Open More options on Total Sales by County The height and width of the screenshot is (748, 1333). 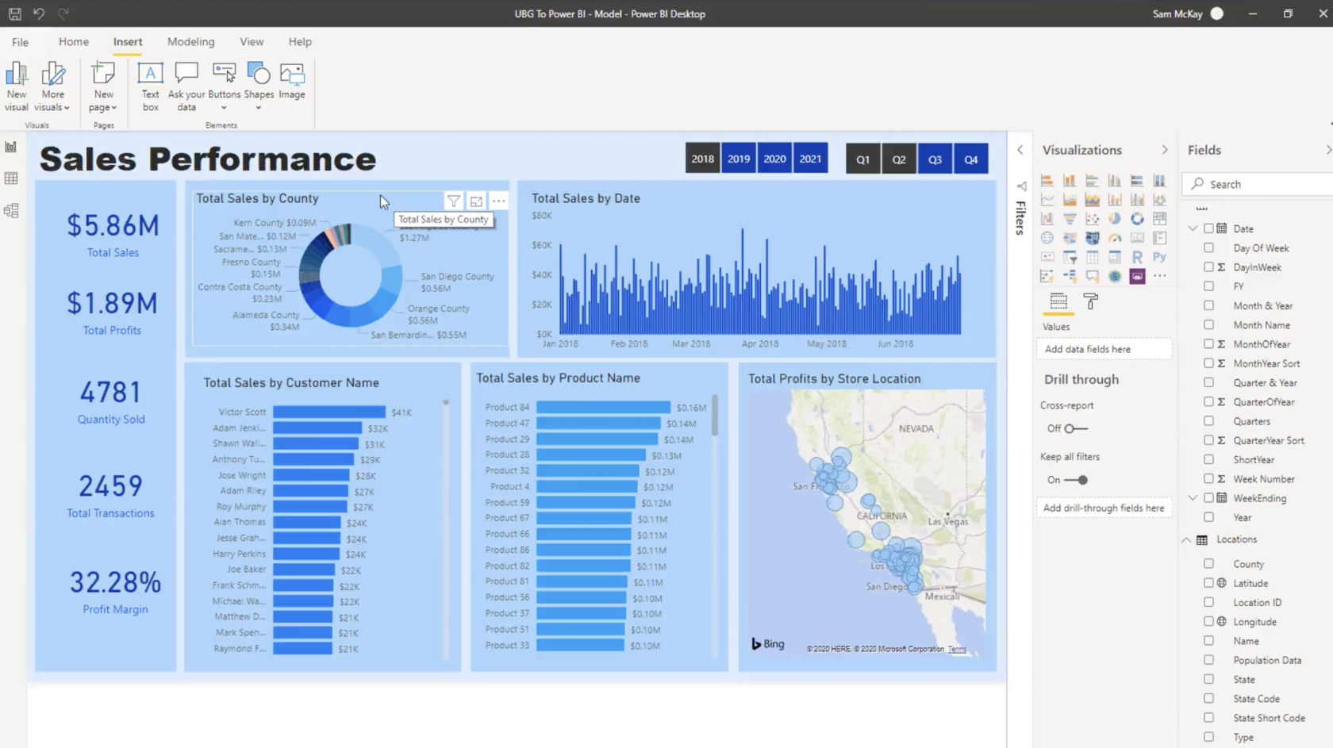click(498, 201)
